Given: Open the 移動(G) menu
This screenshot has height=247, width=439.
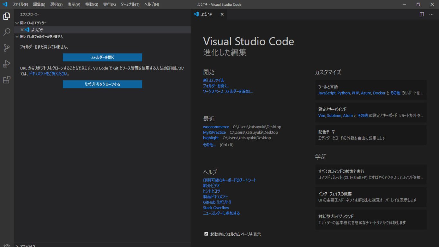Looking at the screenshot, I should coord(92,5).
